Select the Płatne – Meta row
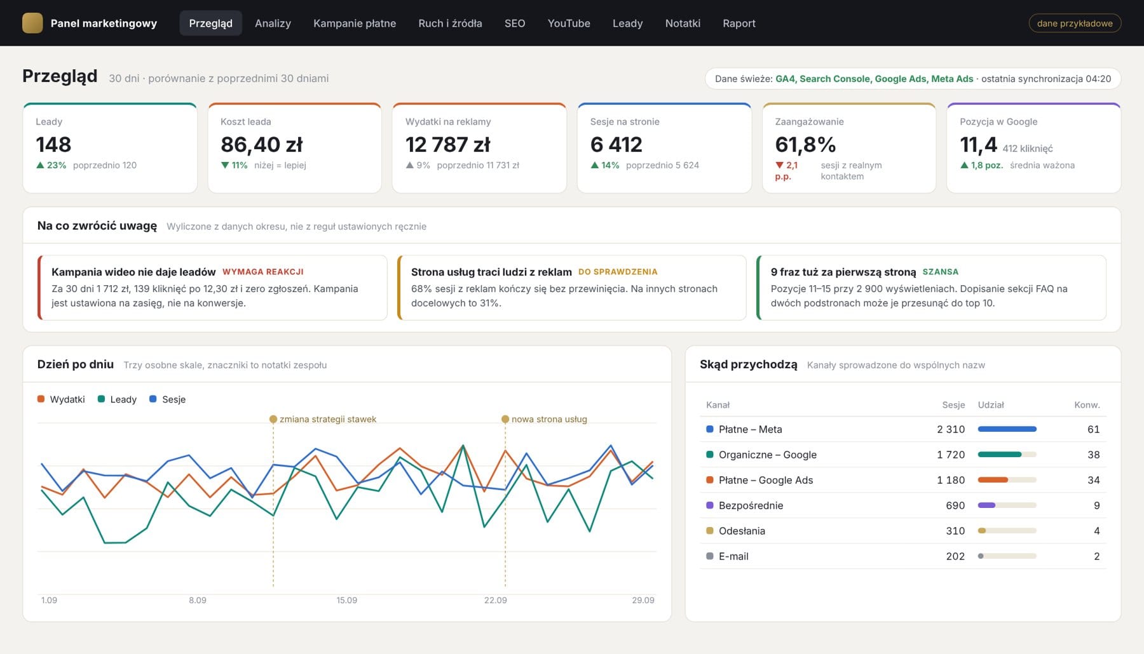This screenshot has width=1144, height=654. click(x=902, y=429)
